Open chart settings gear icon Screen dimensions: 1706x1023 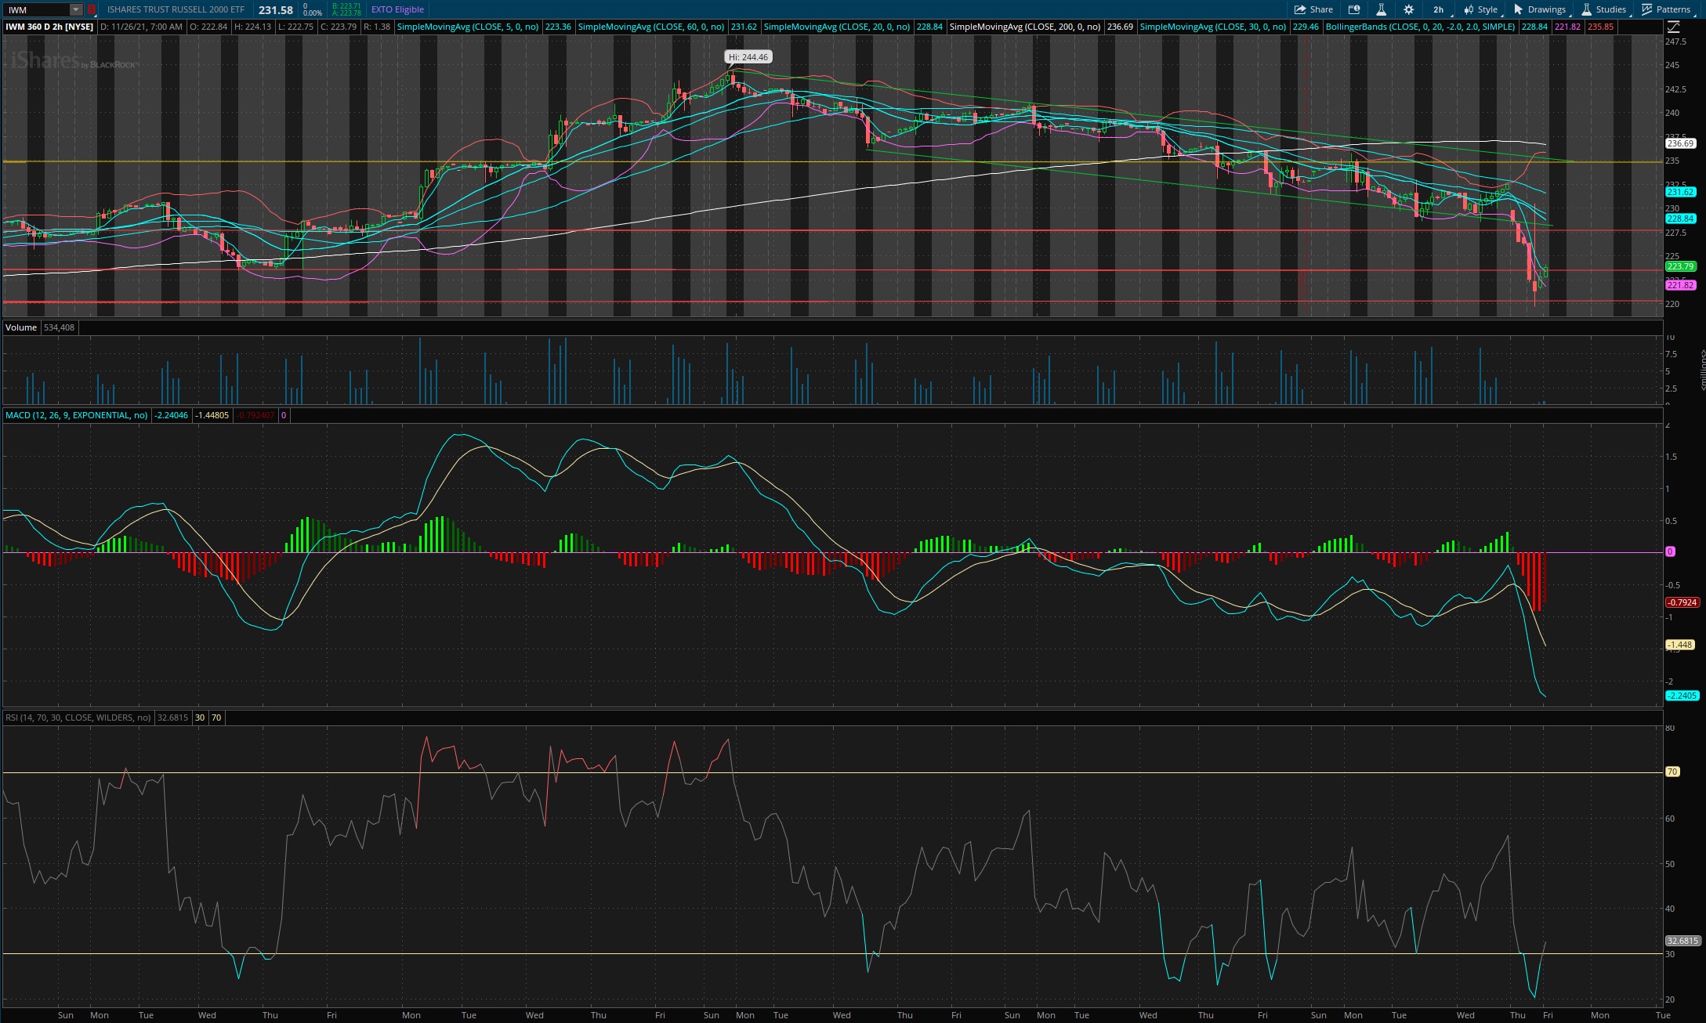(x=1409, y=9)
